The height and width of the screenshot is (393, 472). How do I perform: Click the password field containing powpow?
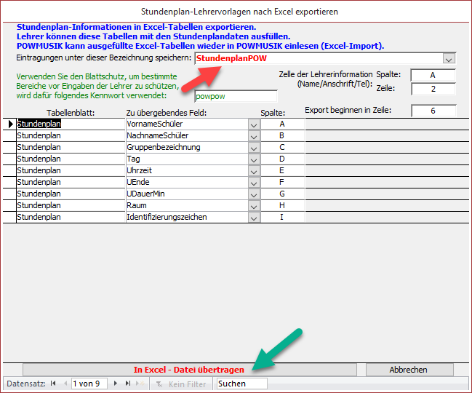pos(236,96)
